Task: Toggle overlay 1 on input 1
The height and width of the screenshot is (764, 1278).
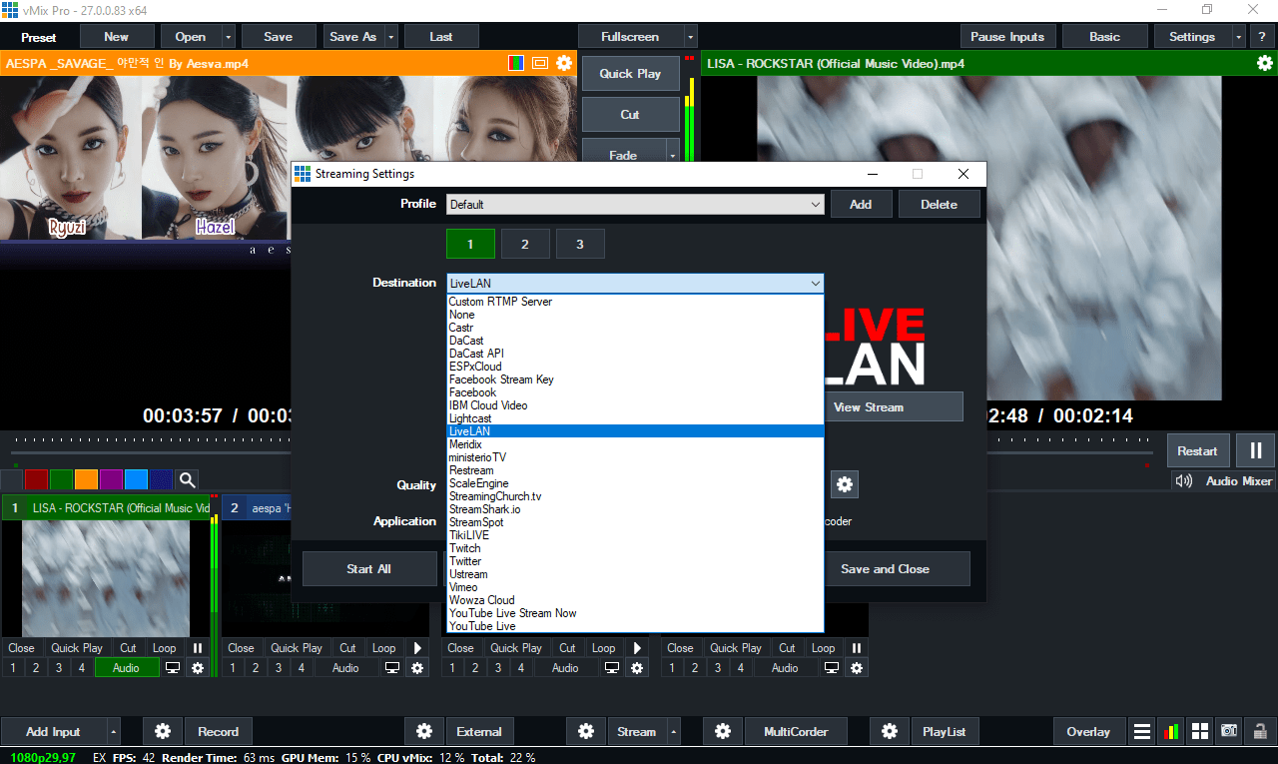Action: [13, 667]
